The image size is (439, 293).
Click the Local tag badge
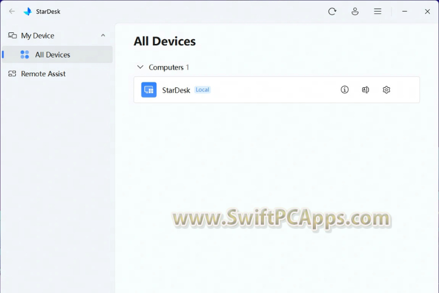[x=202, y=90]
